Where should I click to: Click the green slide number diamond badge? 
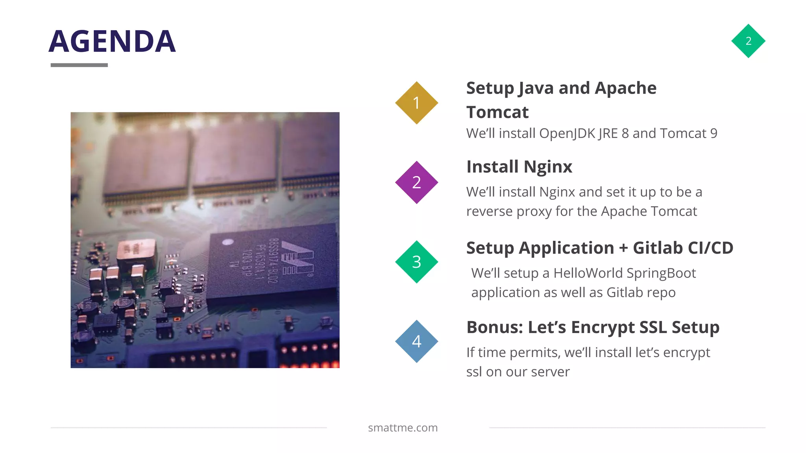[x=748, y=41]
